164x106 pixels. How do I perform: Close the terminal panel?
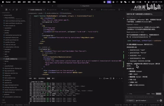tap(122, 78)
